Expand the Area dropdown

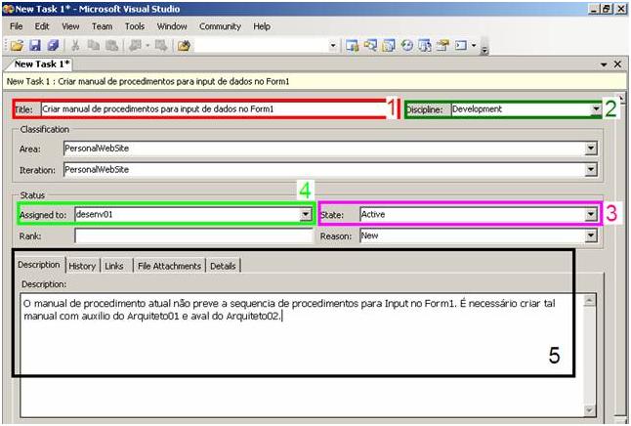click(590, 149)
